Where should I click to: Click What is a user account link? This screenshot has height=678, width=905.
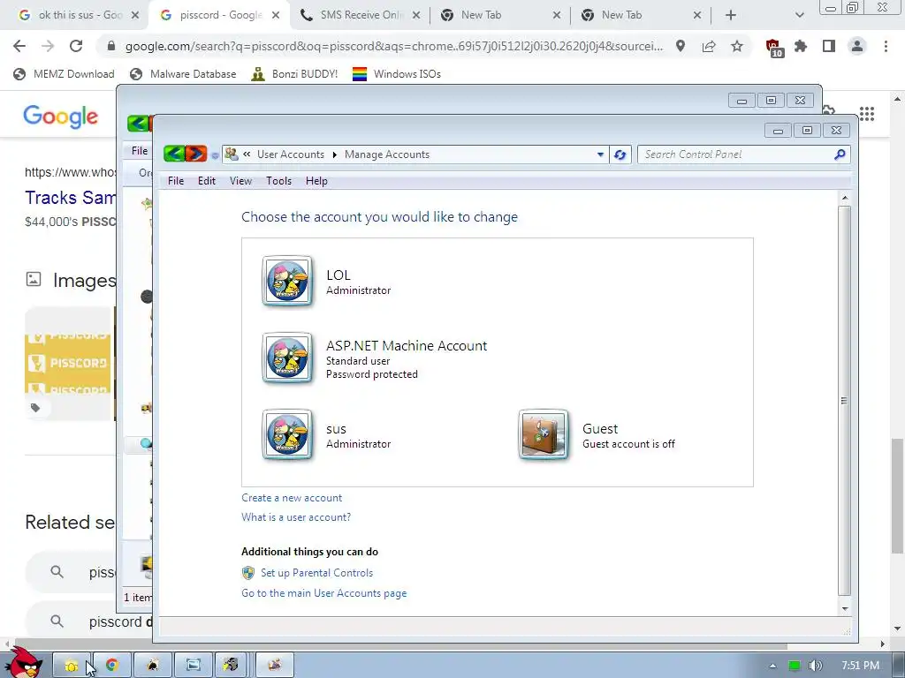pyautogui.click(x=296, y=517)
